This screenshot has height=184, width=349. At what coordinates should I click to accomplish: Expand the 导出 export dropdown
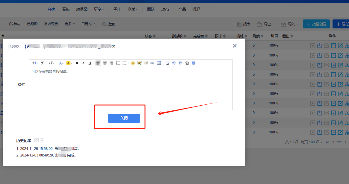pos(265,24)
